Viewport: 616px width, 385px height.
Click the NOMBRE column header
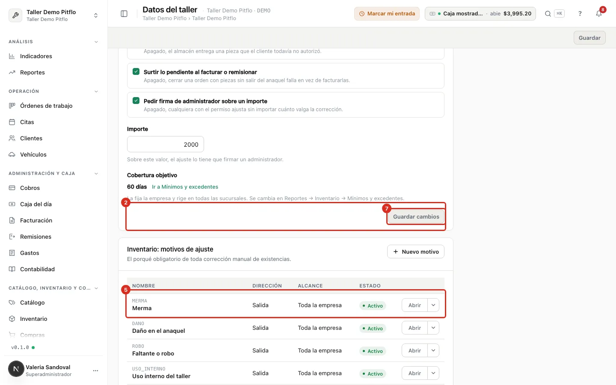coord(144,286)
